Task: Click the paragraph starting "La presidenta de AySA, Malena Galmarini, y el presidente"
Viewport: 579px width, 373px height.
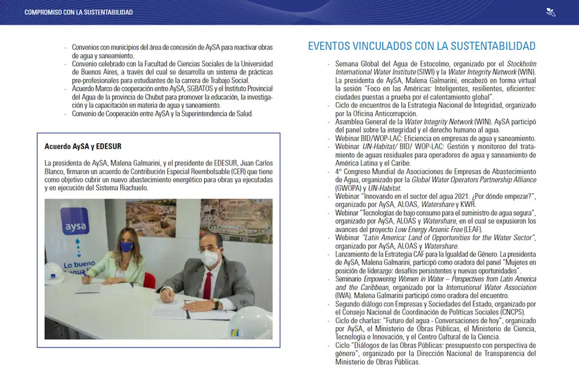Action: [159, 176]
